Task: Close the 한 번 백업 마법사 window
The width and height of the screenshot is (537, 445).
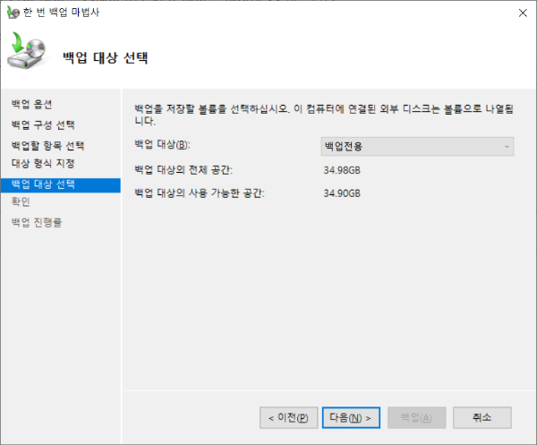Action: tap(523, 13)
